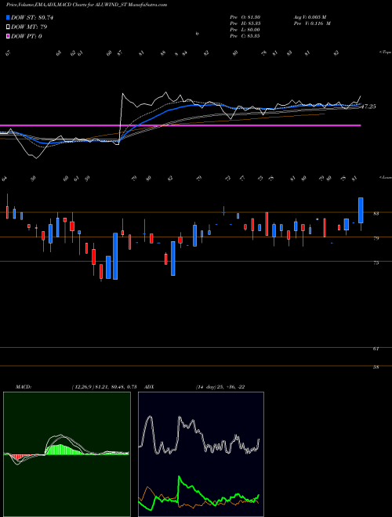392x517 pixels.
Task: Click the latest tall blue candle at far right
Action: pyautogui.click(x=361, y=211)
